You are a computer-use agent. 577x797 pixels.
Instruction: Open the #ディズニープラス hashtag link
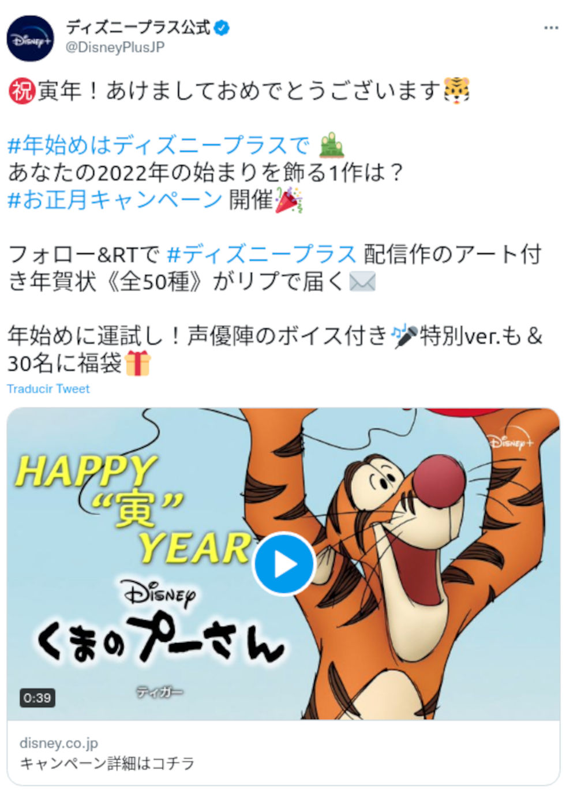261,254
